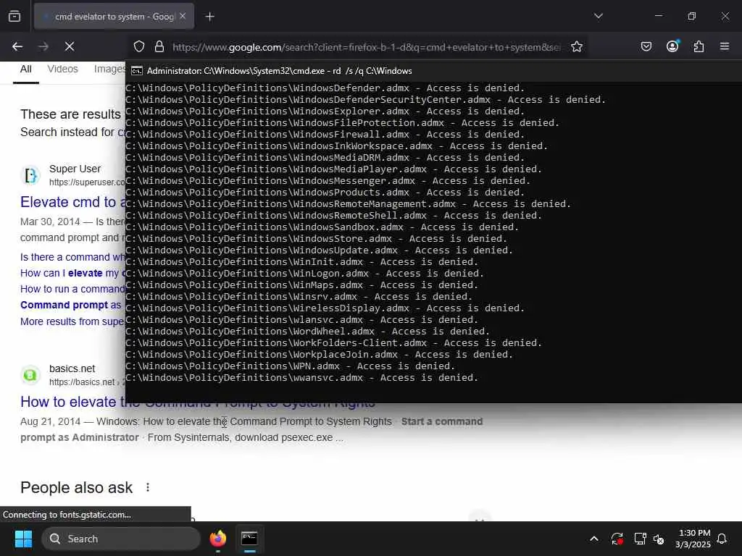
Task: Open 'More results from supe' link
Action: pos(72,321)
